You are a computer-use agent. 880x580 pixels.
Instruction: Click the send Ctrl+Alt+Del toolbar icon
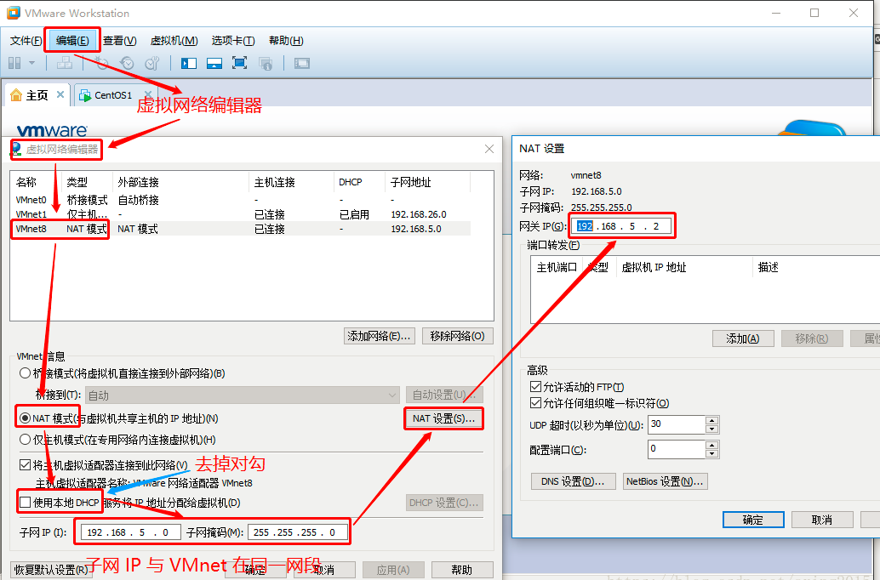tap(65, 63)
